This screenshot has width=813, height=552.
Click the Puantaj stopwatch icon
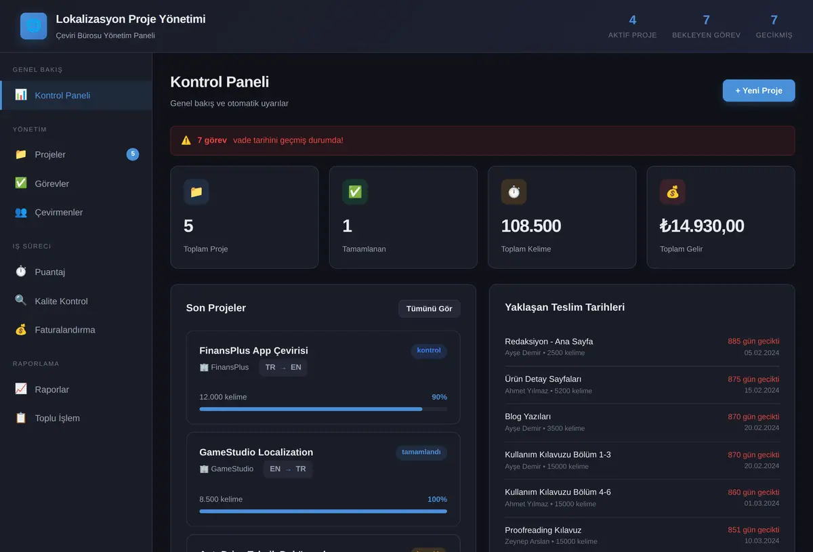pyautogui.click(x=21, y=272)
